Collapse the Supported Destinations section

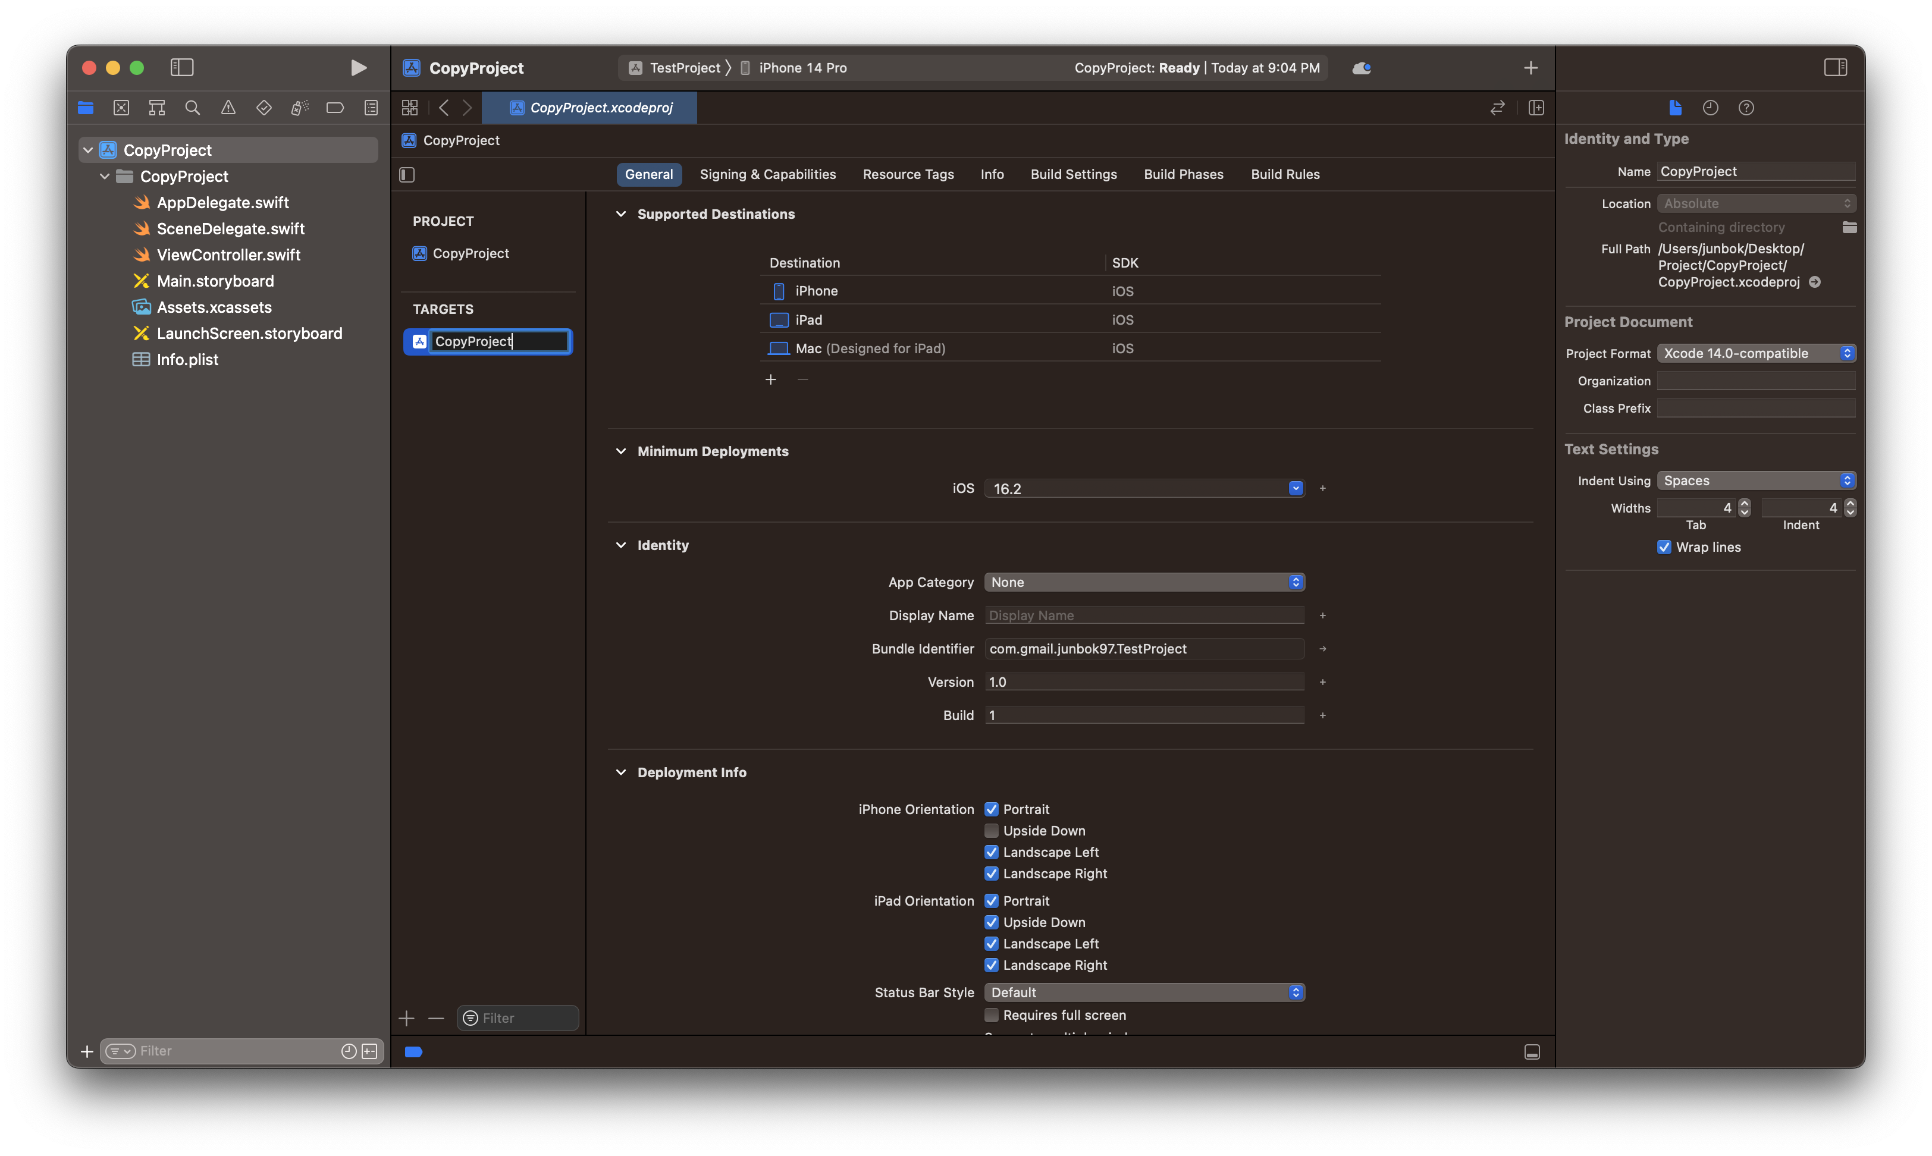click(x=621, y=214)
